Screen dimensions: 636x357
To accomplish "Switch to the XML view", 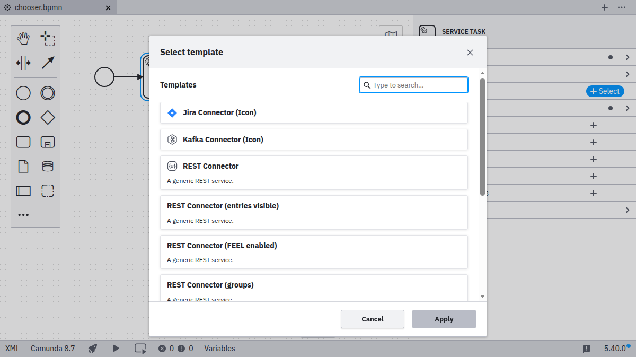I will pyautogui.click(x=12, y=348).
